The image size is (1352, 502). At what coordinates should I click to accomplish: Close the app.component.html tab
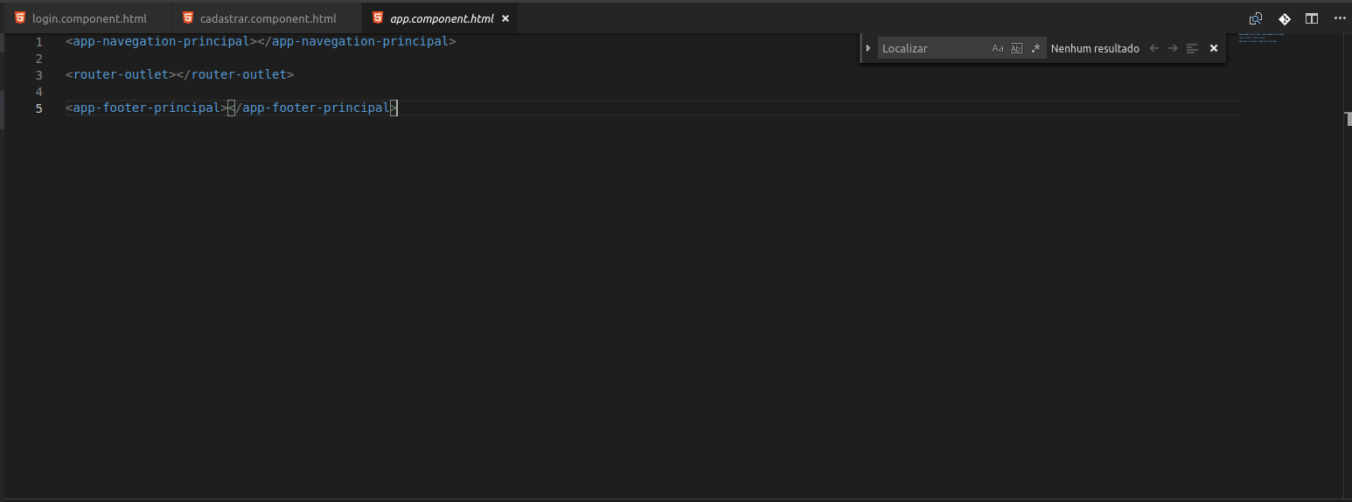[505, 18]
